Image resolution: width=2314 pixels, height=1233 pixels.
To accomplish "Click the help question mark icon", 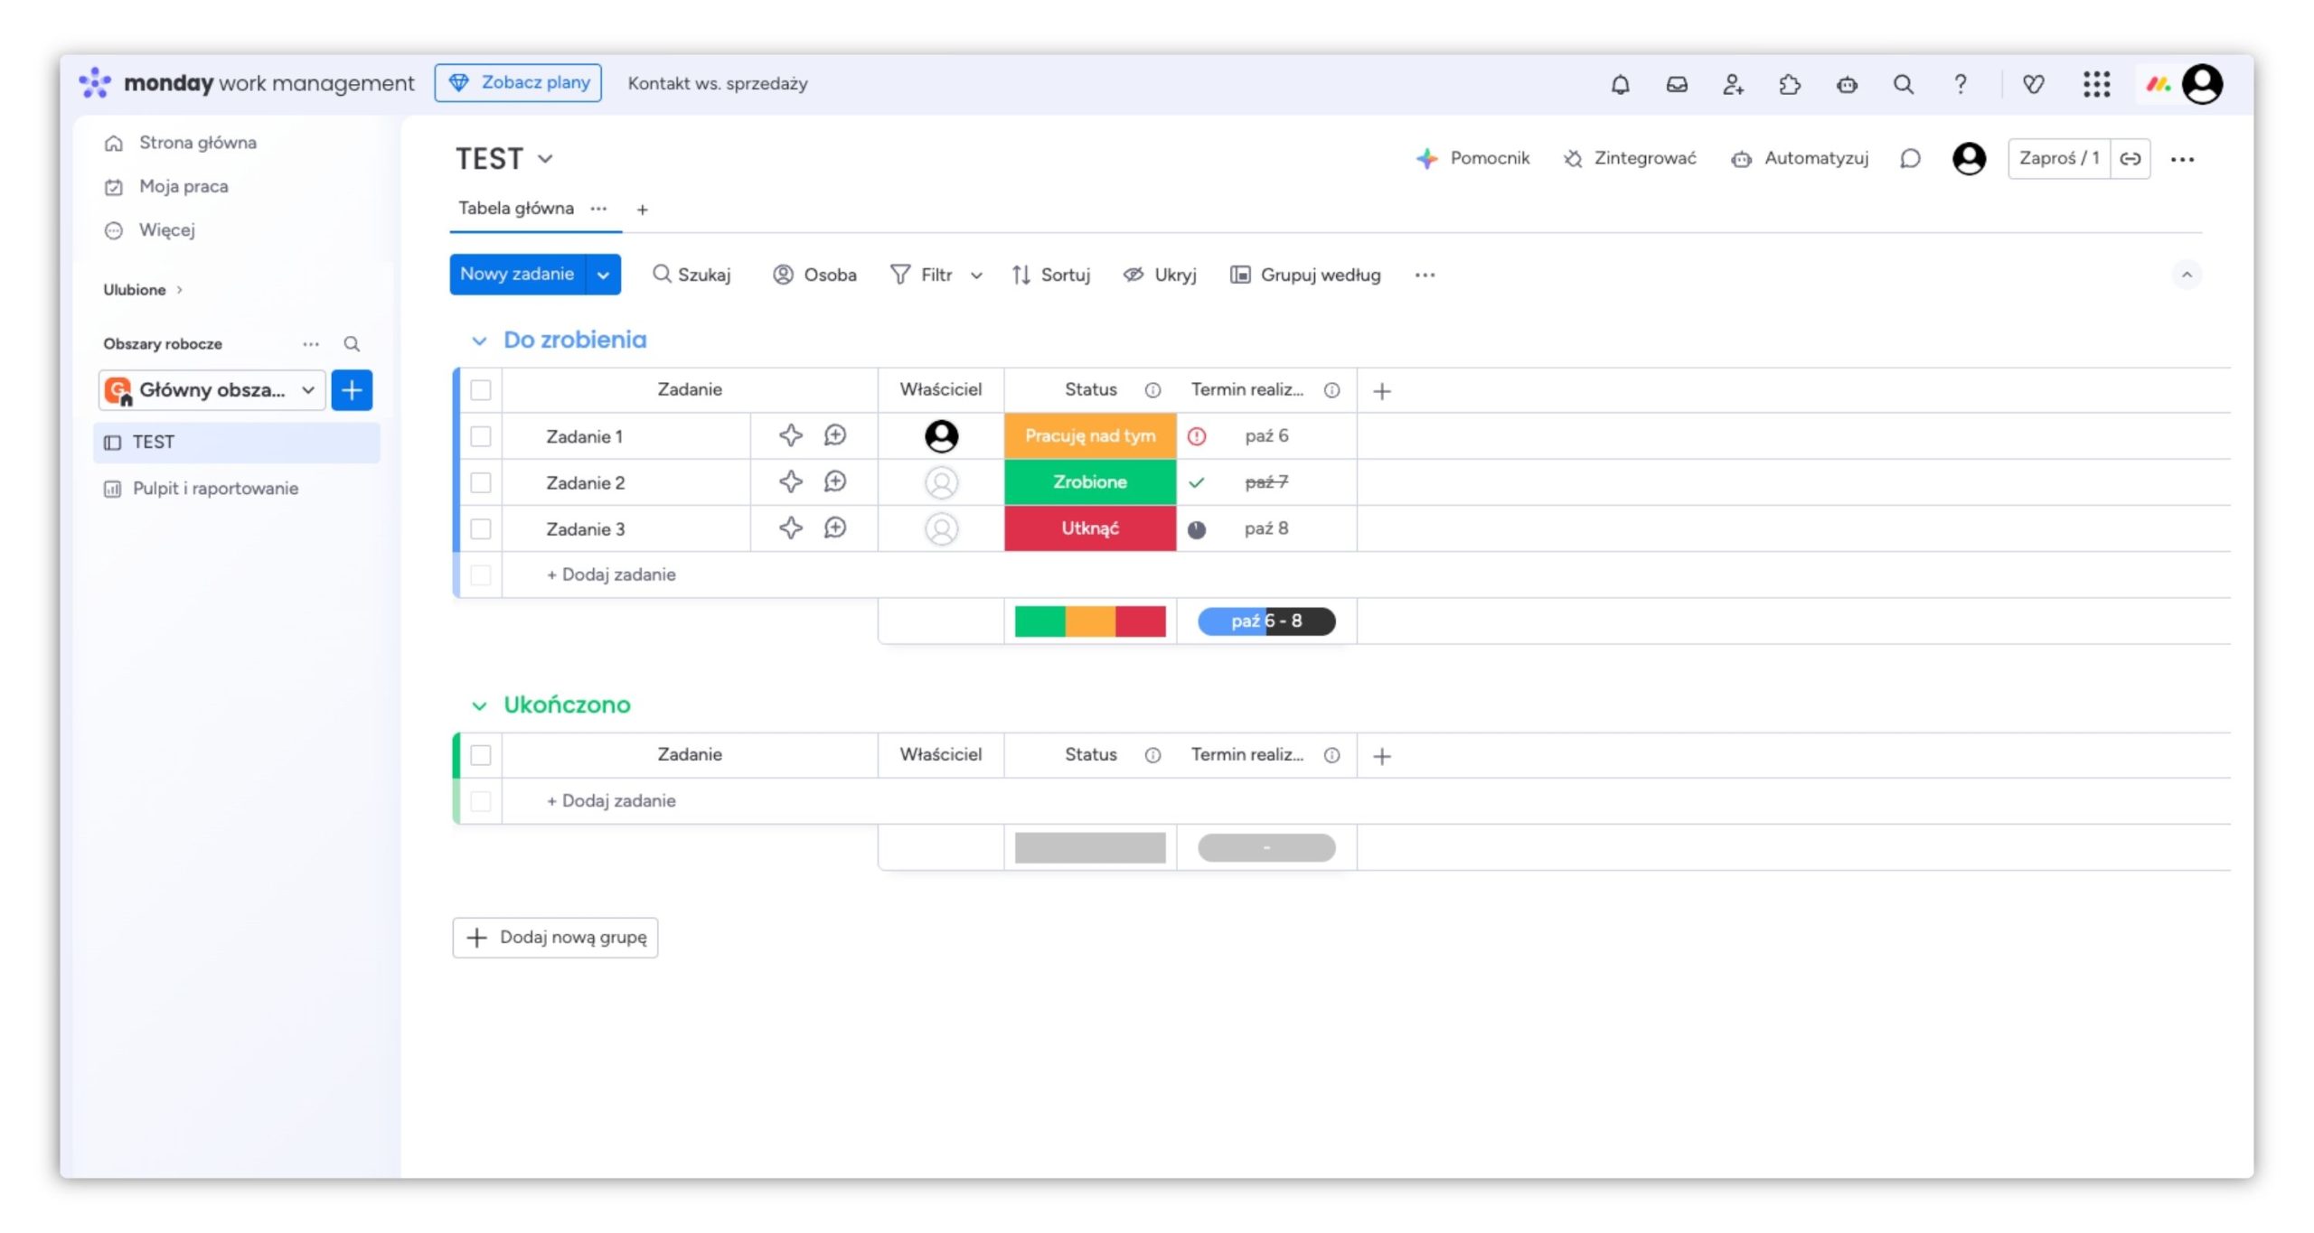I will point(1960,84).
